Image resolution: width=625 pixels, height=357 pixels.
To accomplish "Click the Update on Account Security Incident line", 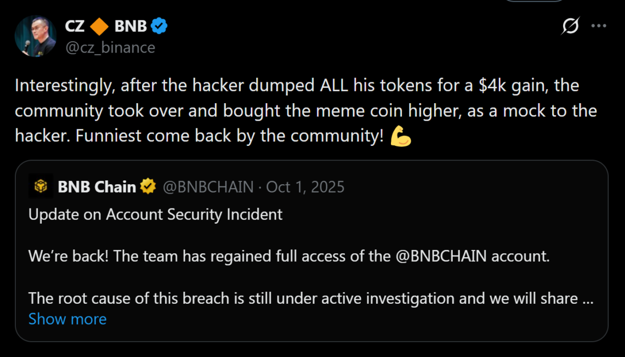I will click(155, 214).
